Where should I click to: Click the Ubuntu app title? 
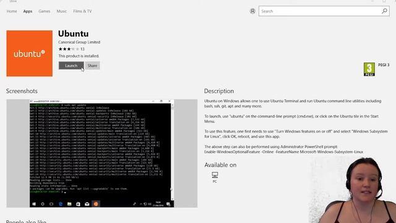click(x=73, y=33)
